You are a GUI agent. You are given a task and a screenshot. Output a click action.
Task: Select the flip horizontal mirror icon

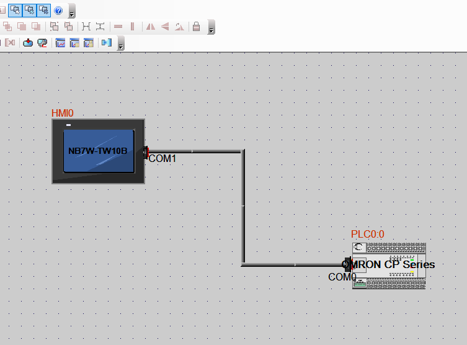click(x=150, y=27)
